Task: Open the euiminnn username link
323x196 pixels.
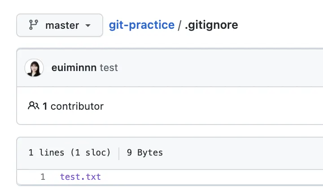Action: click(x=74, y=68)
